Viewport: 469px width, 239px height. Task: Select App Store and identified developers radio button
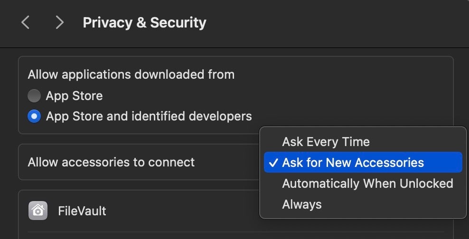pos(34,116)
